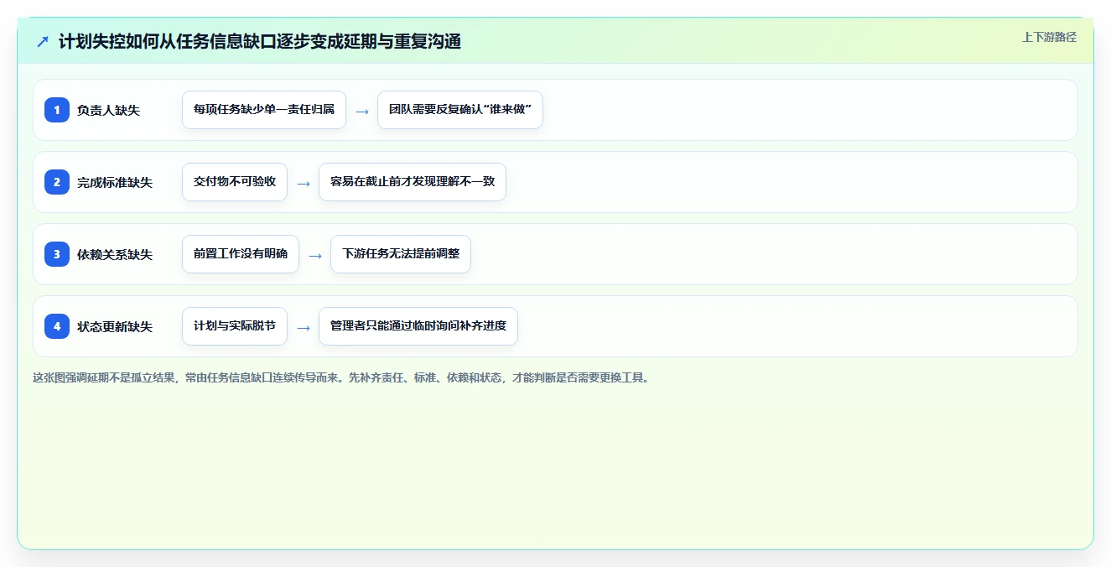1111x567 pixels.
Task: Click the number 2 badge for 完成标准缺失
Action: click(x=57, y=182)
